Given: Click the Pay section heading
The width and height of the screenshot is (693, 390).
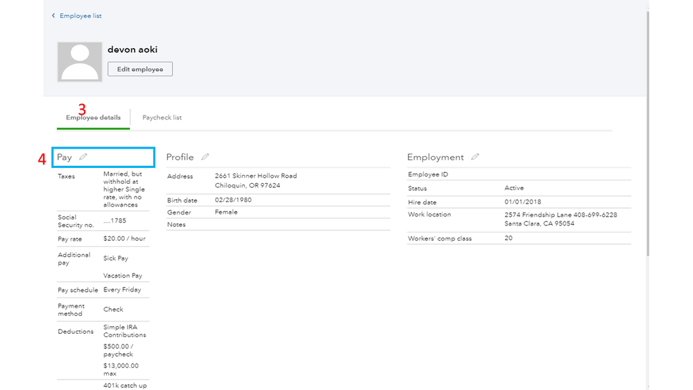Looking at the screenshot, I should (x=65, y=158).
